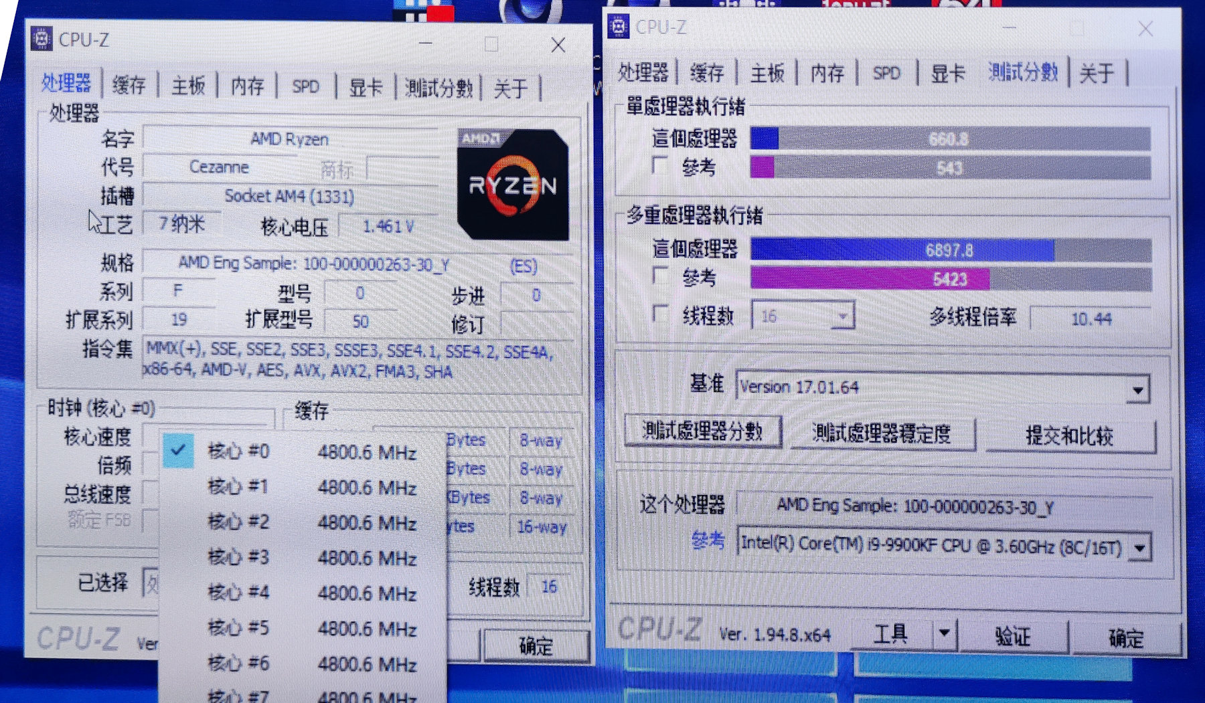Viewport: 1205px width, 703px height.
Task: Minimize the left CPU-Z window
Action: pyautogui.click(x=426, y=43)
